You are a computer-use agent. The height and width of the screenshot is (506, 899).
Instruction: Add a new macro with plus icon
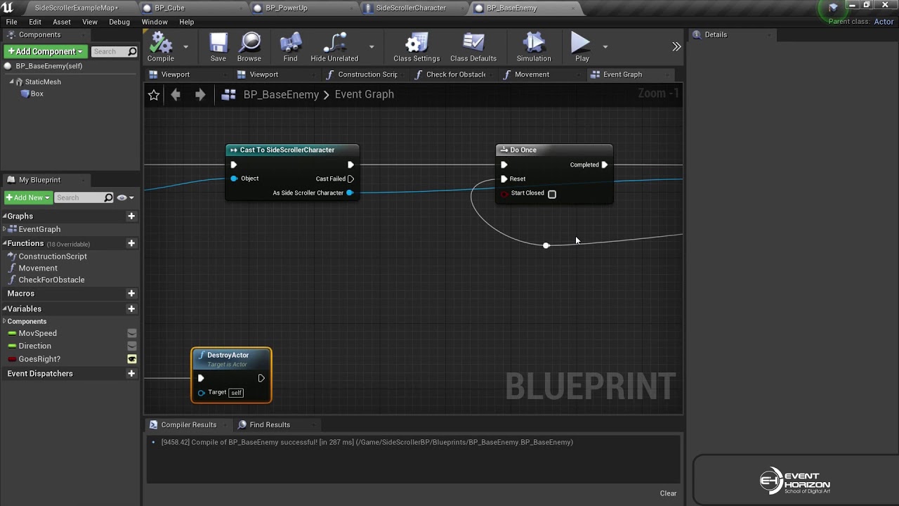131,293
